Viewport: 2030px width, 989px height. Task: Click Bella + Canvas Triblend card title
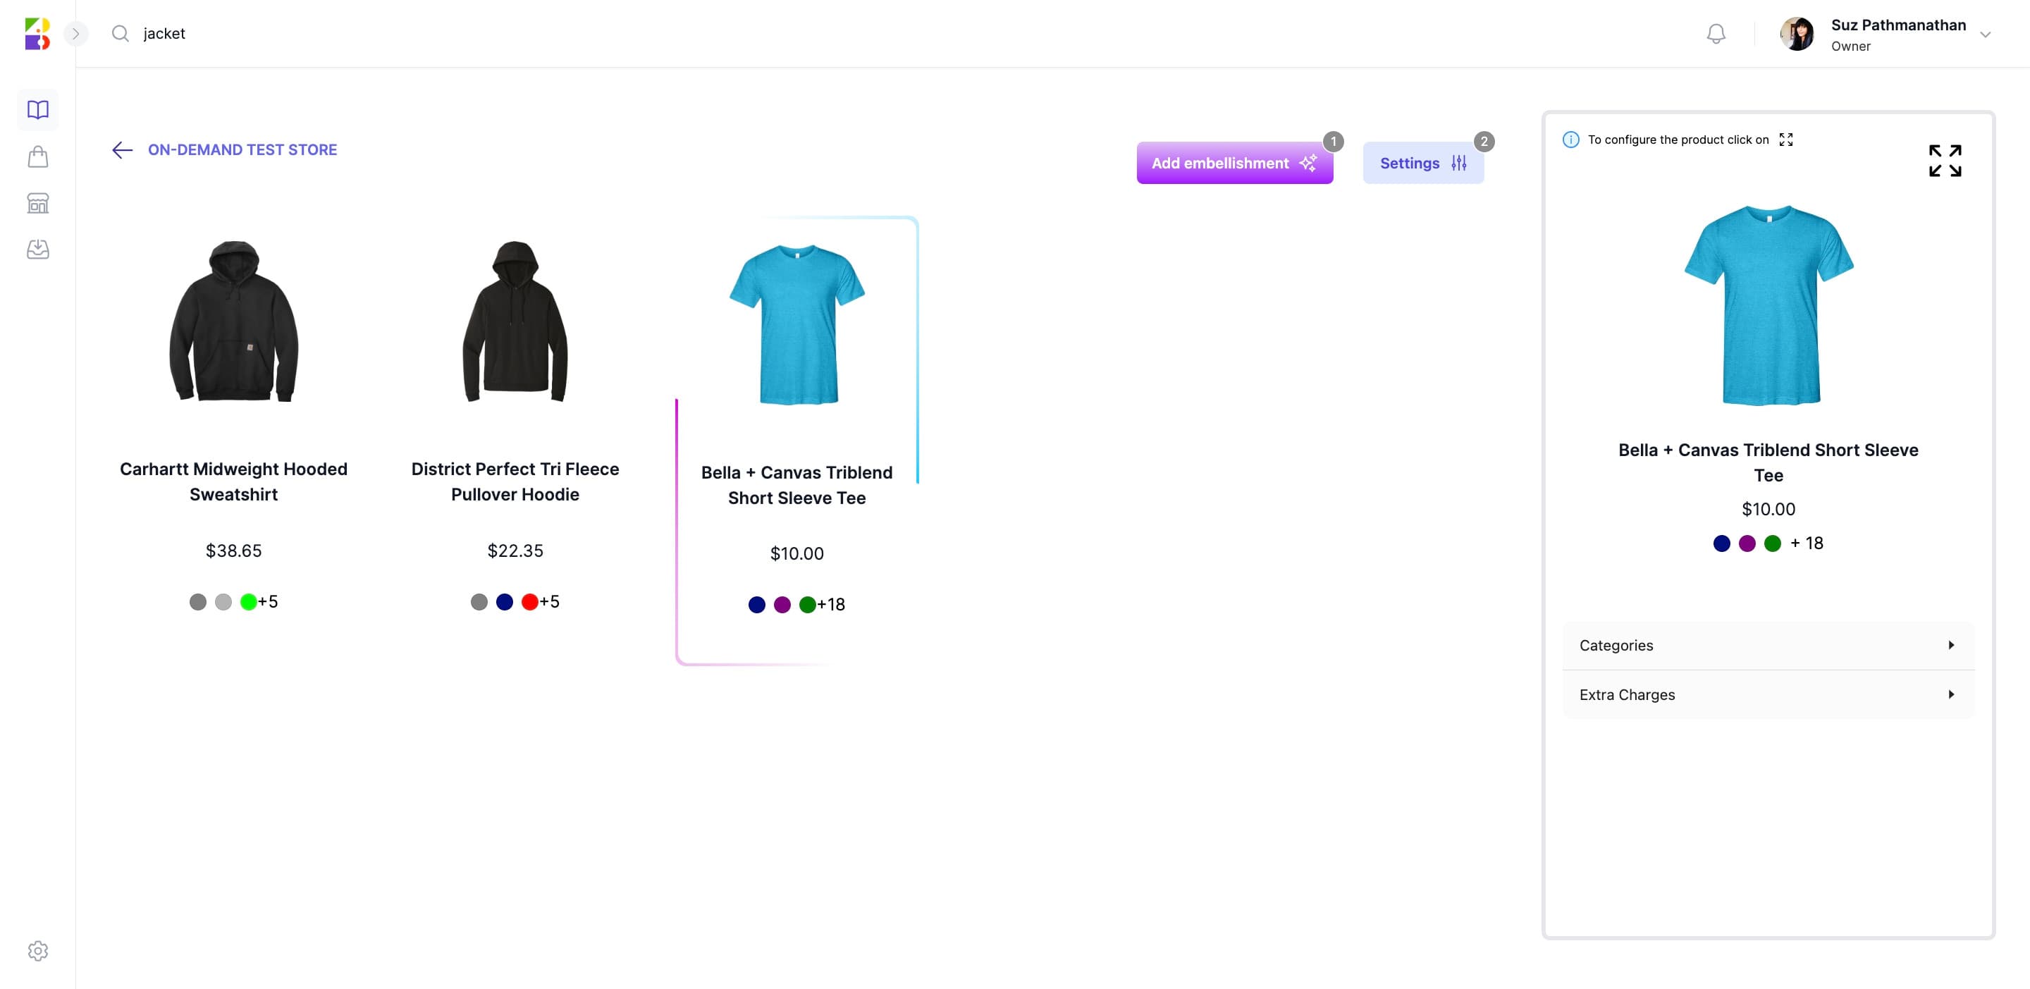tap(796, 486)
